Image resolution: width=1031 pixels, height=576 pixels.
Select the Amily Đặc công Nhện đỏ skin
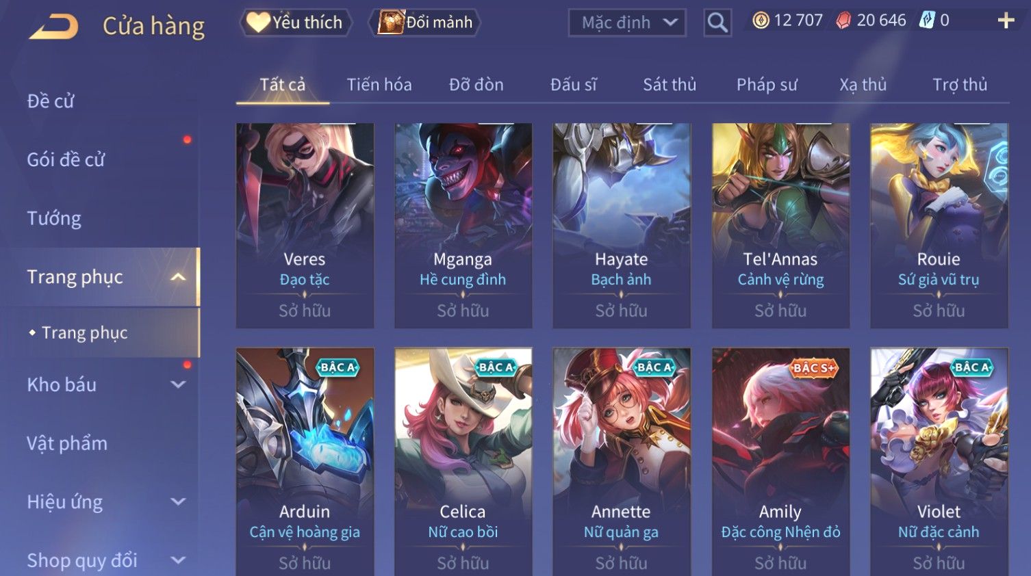click(780, 462)
